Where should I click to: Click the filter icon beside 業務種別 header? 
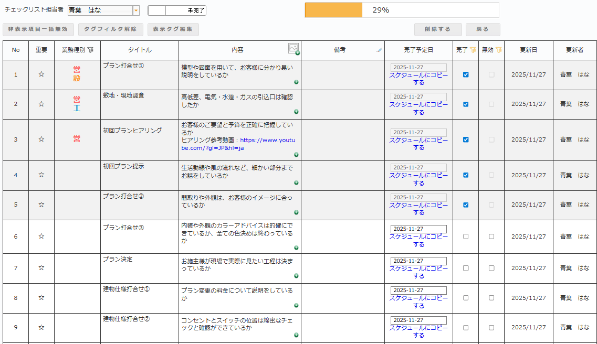point(90,50)
